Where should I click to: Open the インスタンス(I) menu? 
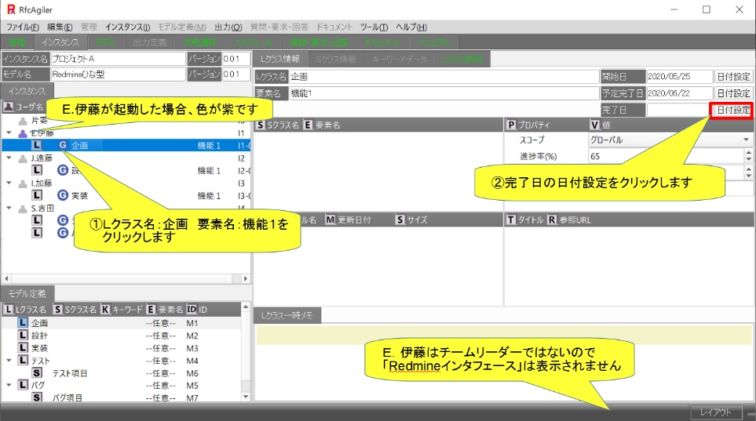tap(128, 27)
